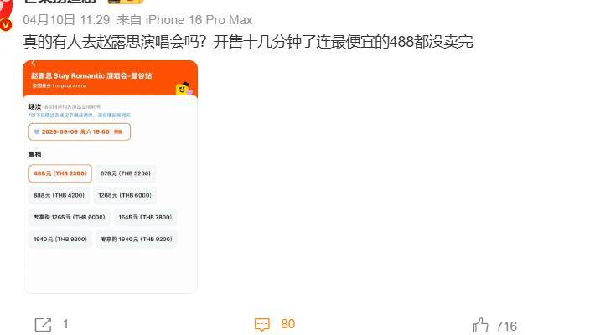
Task: Select the 1940元 (THB 9200) ticket tier
Action: coord(60,240)
